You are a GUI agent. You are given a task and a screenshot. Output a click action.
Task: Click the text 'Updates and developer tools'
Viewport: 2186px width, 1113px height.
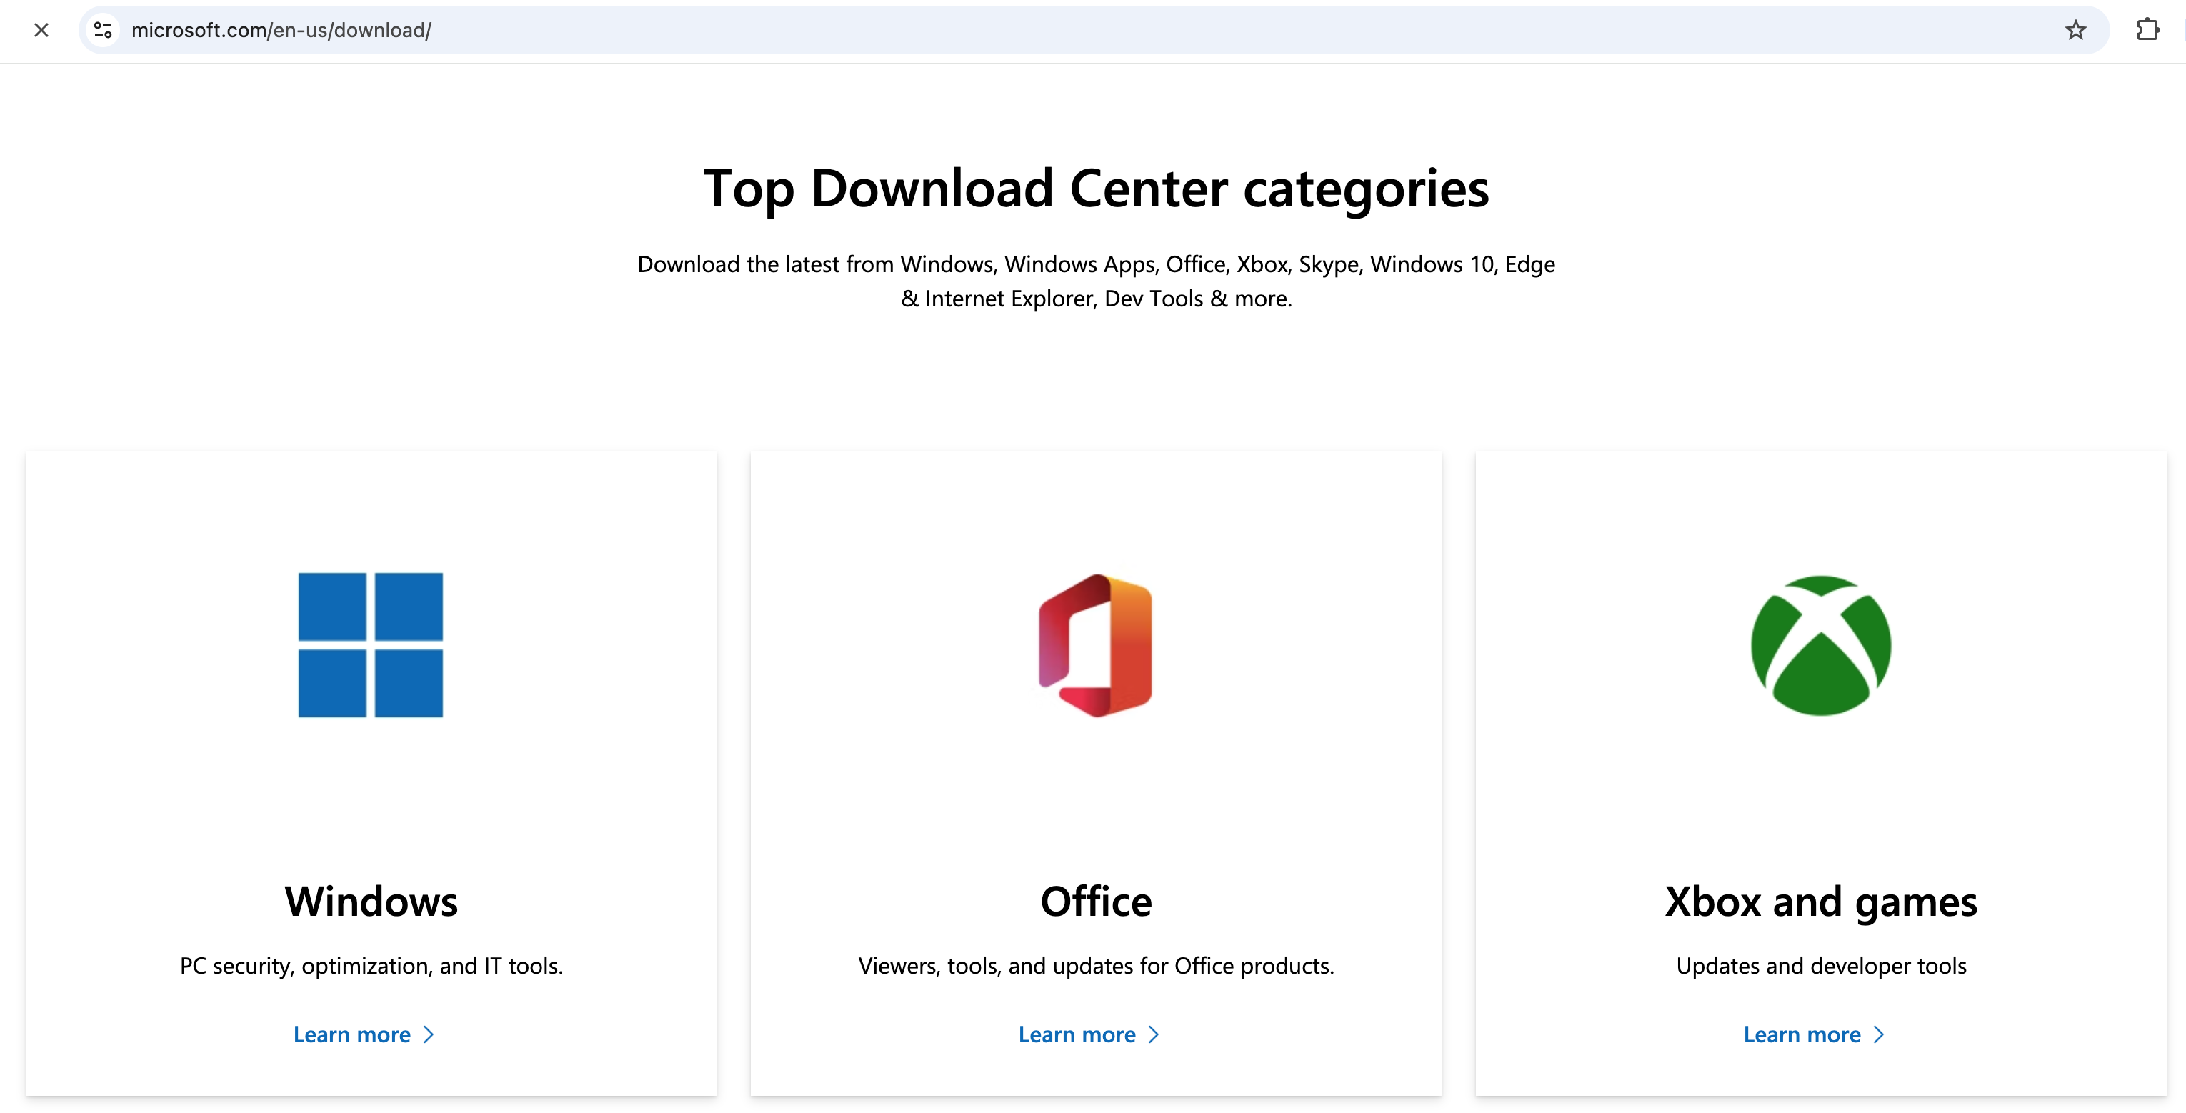coord(1821,967)
